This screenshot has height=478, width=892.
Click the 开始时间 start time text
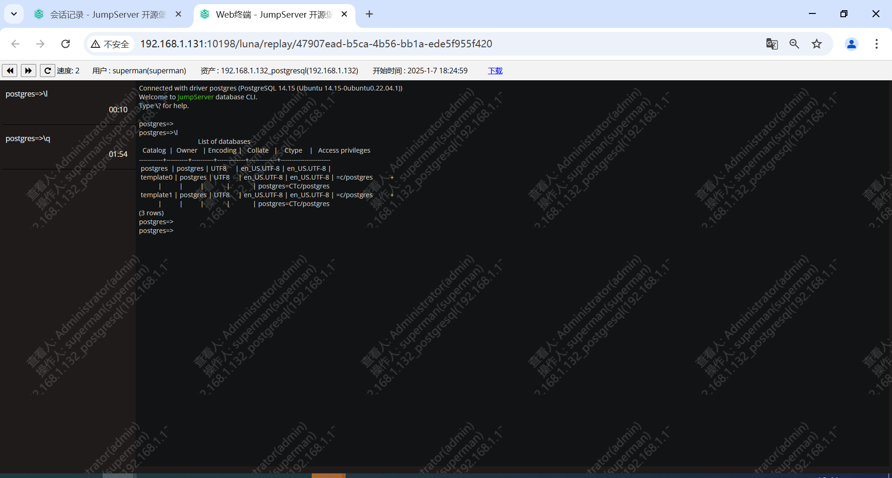coord(420,71)
